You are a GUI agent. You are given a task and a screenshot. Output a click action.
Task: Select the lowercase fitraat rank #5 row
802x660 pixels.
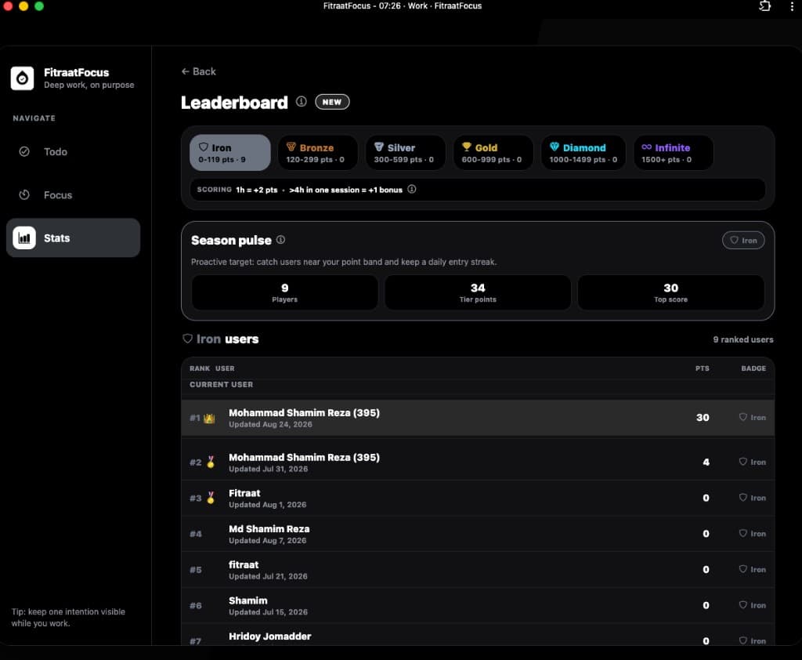(x=478, y=570)
